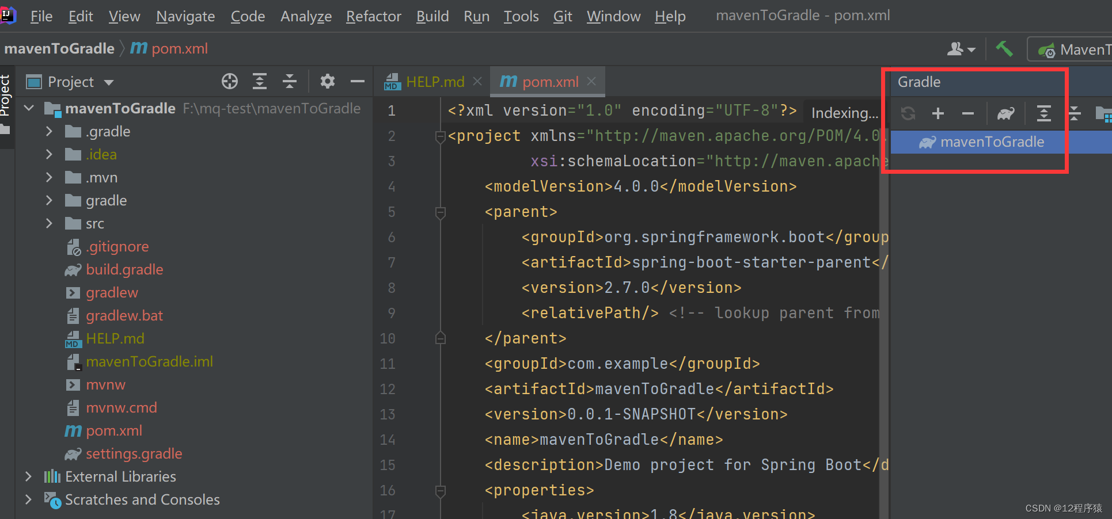1112x519 pixels.
Task: Select settings.gradle file
Action: point(134,454)
